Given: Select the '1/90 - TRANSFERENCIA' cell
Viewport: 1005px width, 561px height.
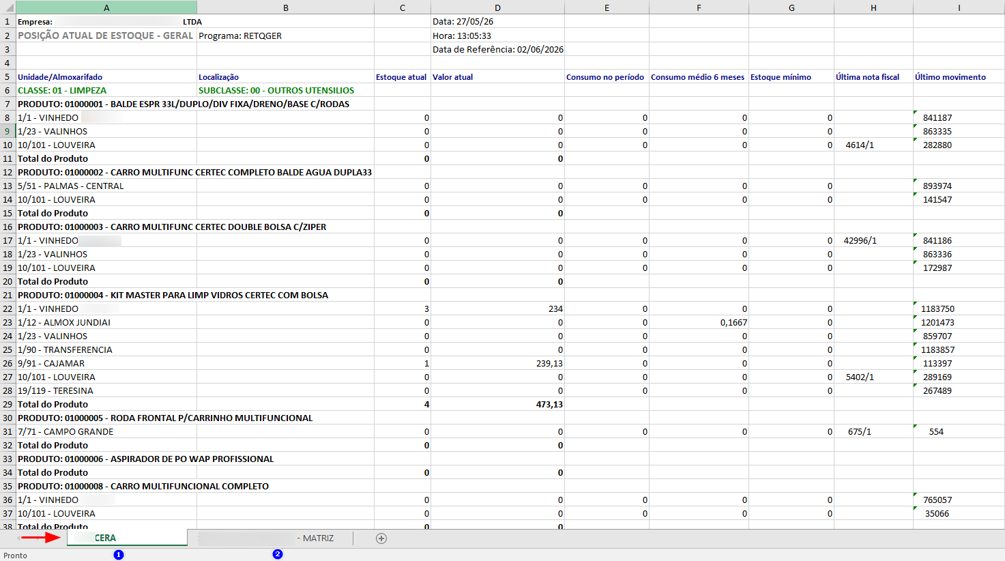Looking at the screenshot, I should coord(106,349).
